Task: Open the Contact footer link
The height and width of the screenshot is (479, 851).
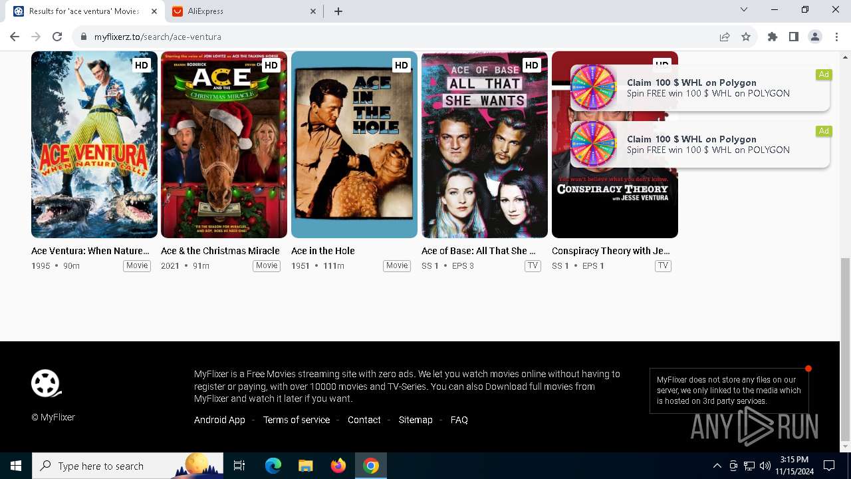Action: [x=364, y=420]
